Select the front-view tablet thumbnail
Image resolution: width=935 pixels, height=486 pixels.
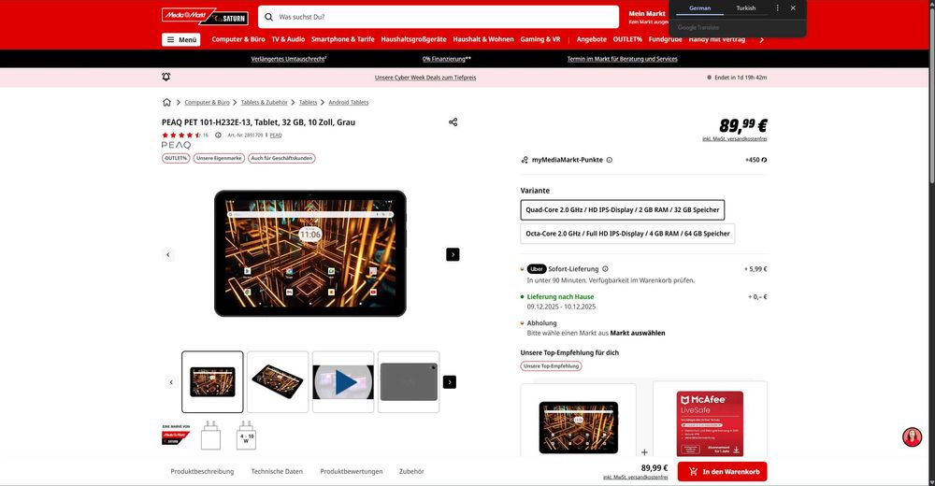click(212, 382)
